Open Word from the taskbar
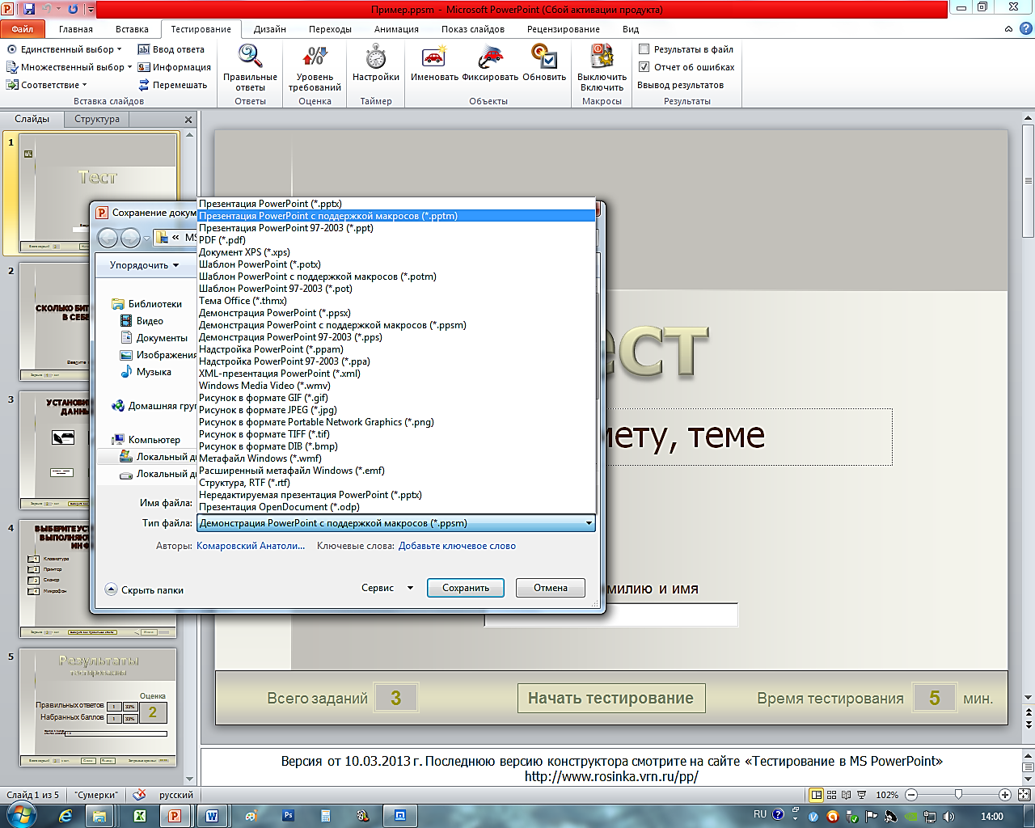This screenshot has height=828, width=1035. [x=212, y=816]
